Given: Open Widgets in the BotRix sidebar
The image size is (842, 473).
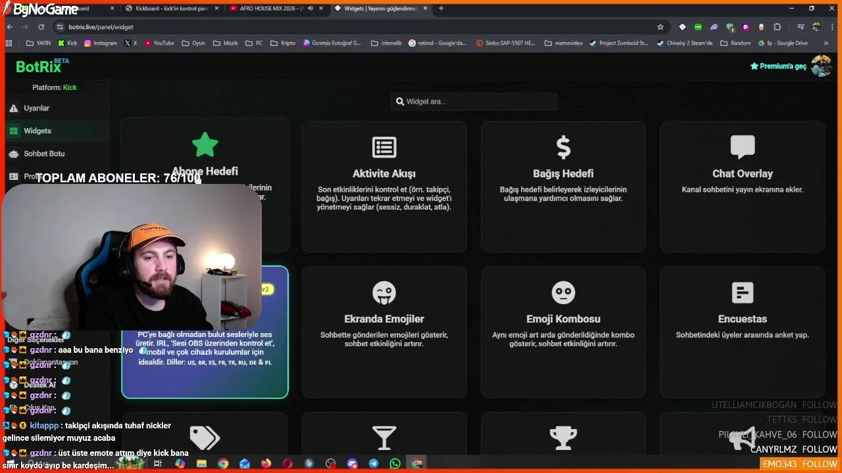Looking at the screenshot, I should click(55, 131).
